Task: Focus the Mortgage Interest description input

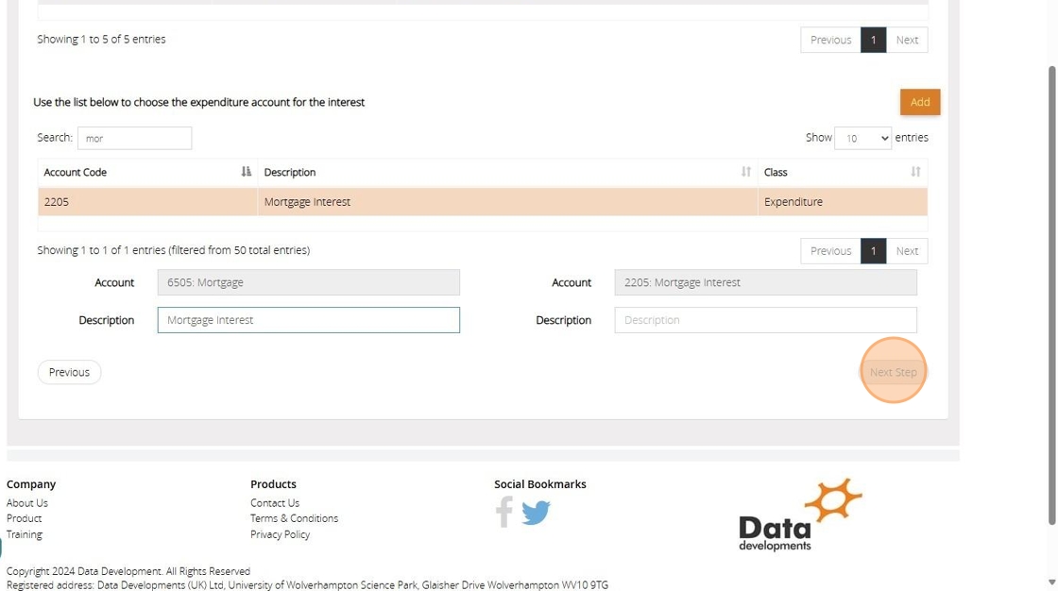Action: (308, 320)
